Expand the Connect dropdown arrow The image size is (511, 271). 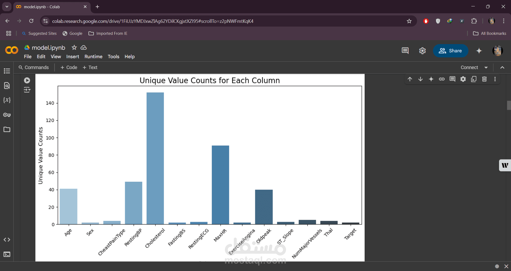[486, 67]
